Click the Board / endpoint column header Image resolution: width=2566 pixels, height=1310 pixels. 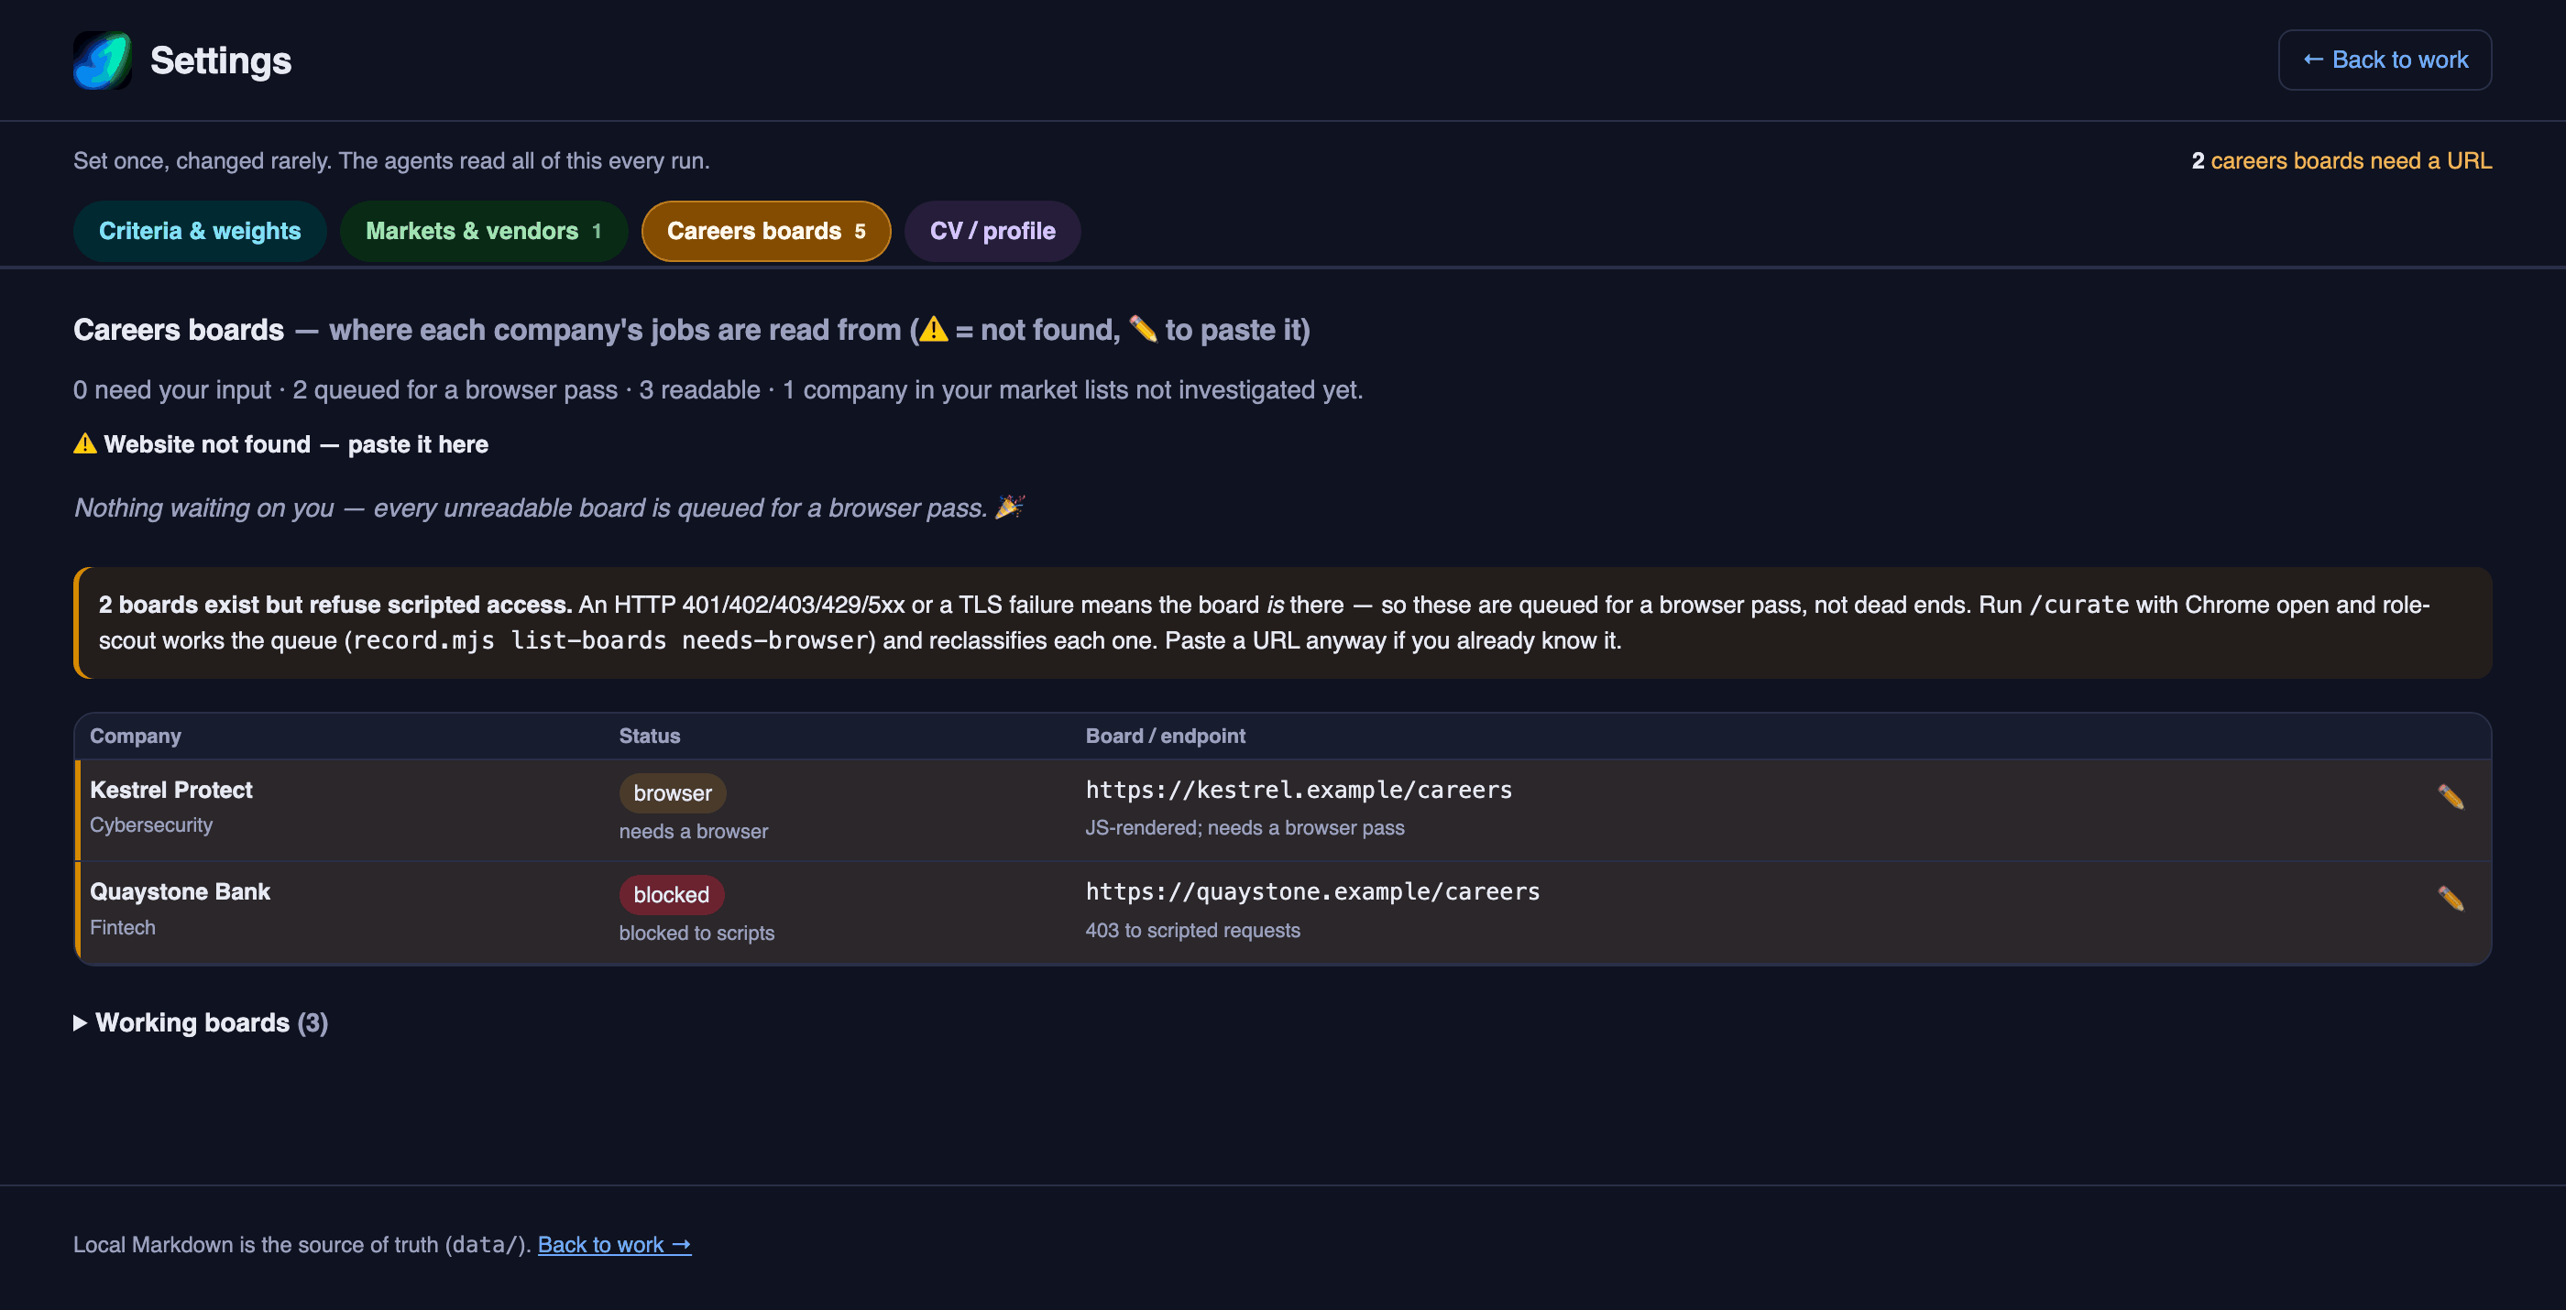(x=1166, y=736)
